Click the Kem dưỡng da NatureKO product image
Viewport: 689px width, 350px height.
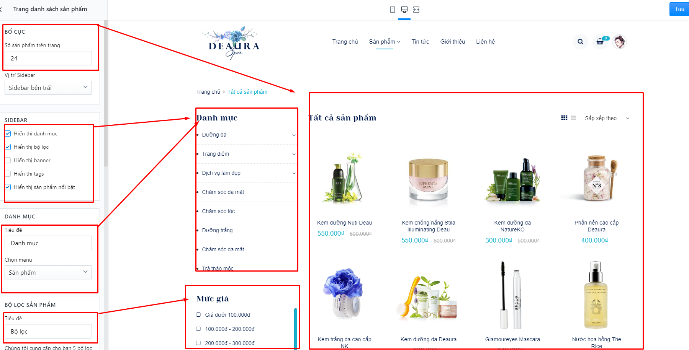click(512, 179)
